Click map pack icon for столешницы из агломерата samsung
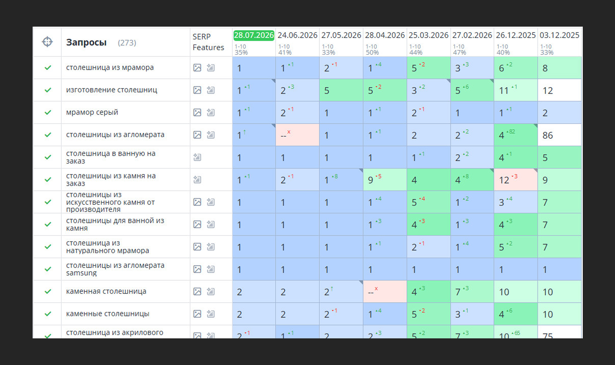 click(x=211, y=269)
